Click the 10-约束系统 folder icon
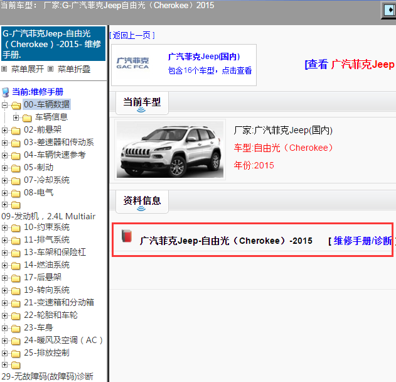Image resolution: width=396 pixels, height=382 pixels. coord(16,228)
